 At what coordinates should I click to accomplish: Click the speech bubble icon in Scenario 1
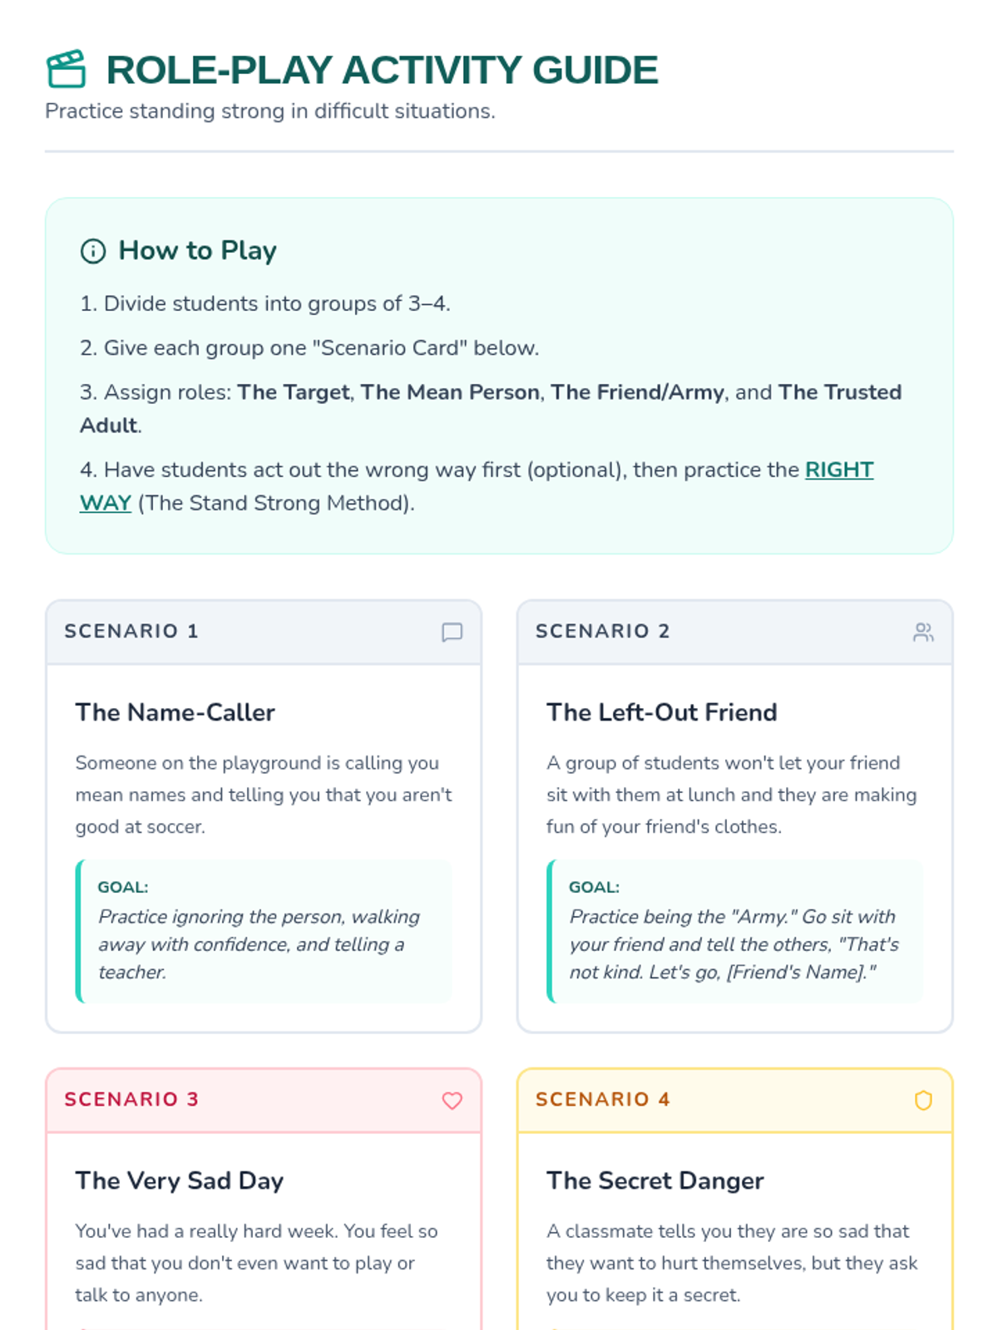pos(452,633)
